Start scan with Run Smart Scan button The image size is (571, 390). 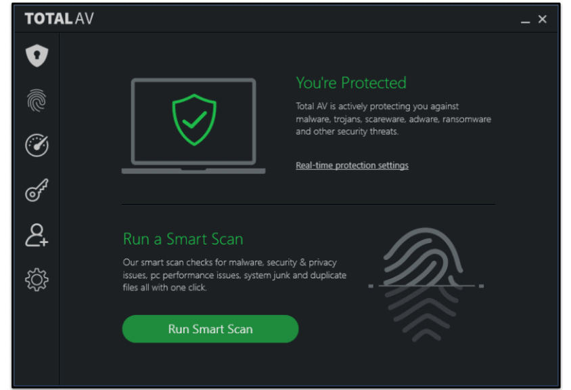coord(210,329)
